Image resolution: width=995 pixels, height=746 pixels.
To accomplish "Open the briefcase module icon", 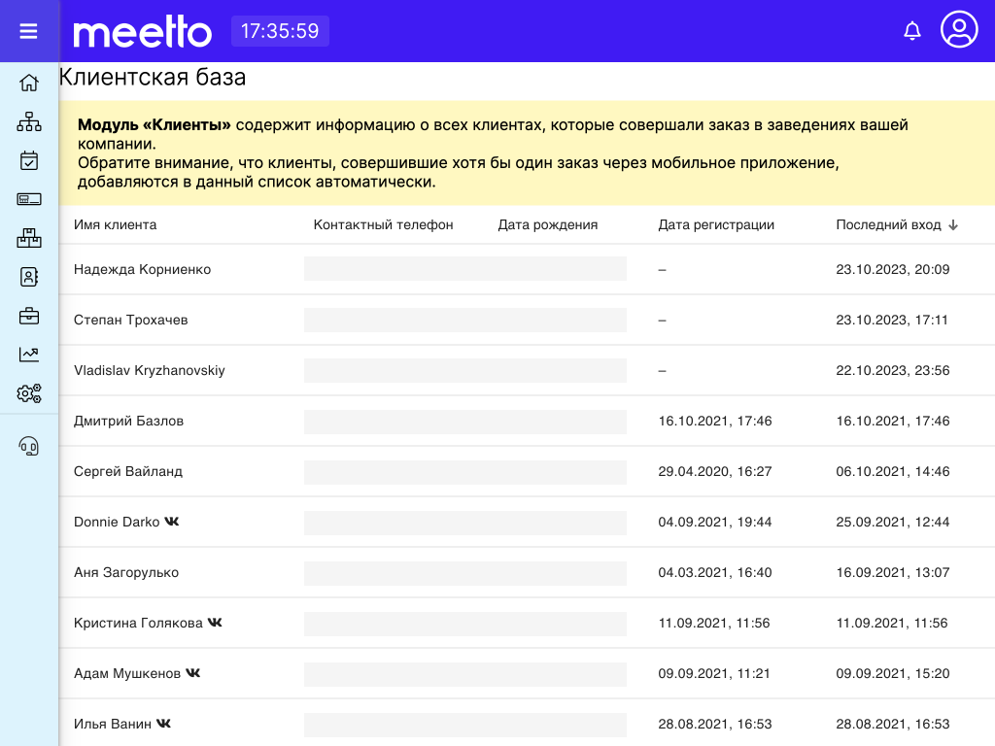I will 29,316.
